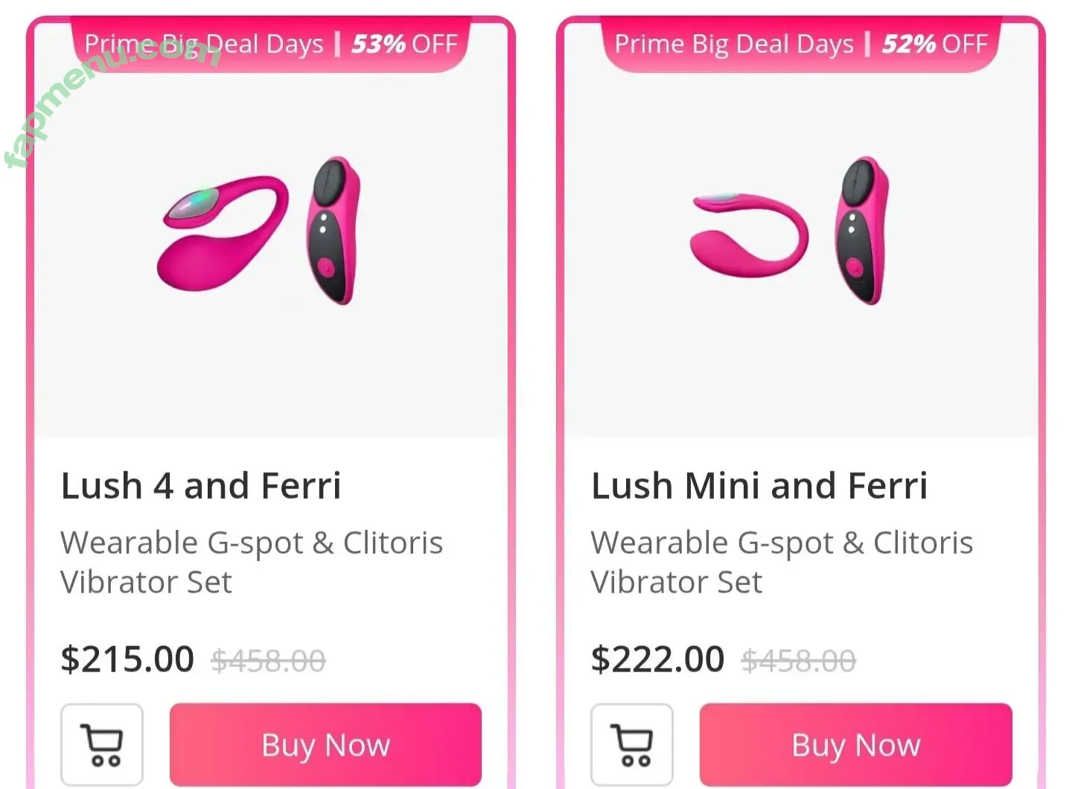Click the $215.00 sale price
Viewport: 1072px width, 789px height.
(127, 659)
